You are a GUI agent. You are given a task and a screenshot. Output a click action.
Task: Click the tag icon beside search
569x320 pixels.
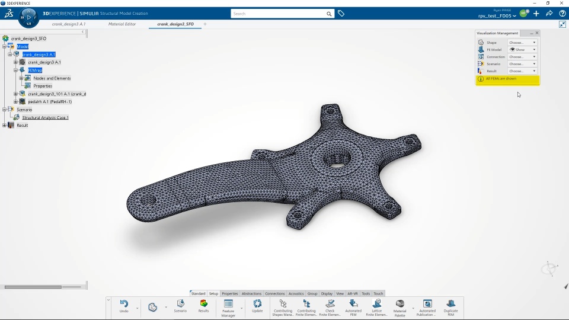click(341, 14)
